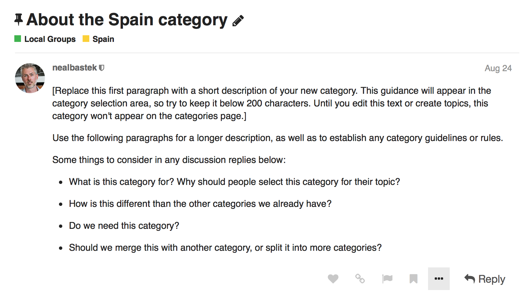Reply to the Spain category post
The width and height of the screenshot is (523, 302).
click(485, 279)
